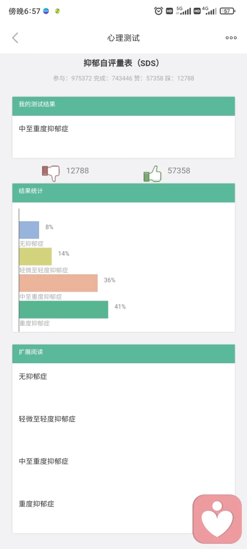Tap the 结果统计 section header

(x=123, y=192)
